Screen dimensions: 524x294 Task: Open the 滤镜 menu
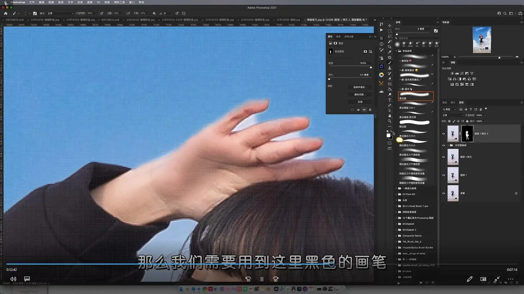(90, 2)
